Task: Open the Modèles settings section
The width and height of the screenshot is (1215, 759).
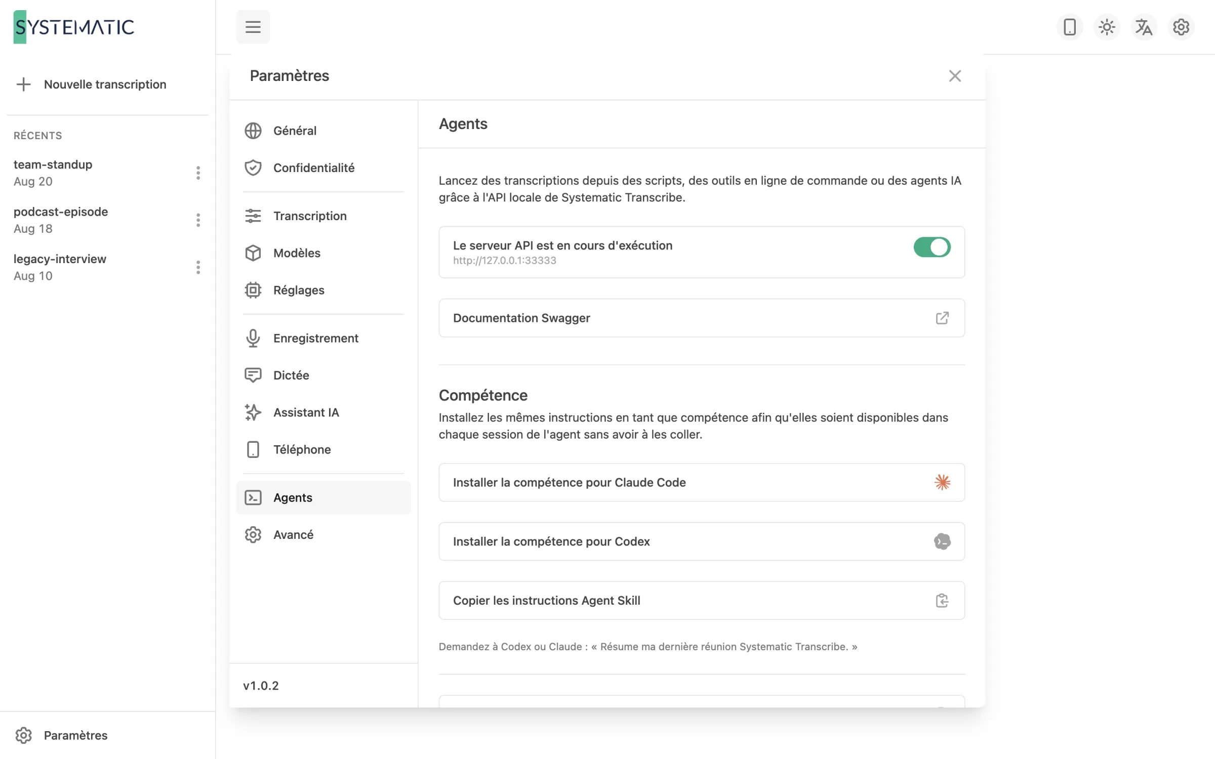Action: (x=323, y=252)
